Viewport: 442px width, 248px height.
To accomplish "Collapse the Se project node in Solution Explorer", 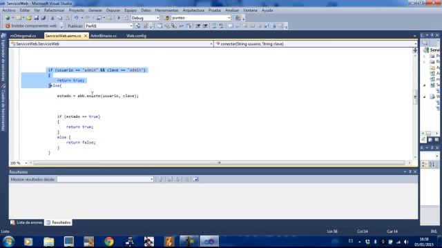I will tap(425, 85).
